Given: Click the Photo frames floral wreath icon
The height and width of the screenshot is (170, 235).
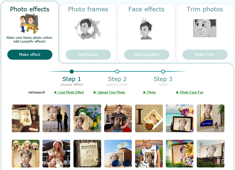Looking at the screenshot, I should (x=88, y=28).
